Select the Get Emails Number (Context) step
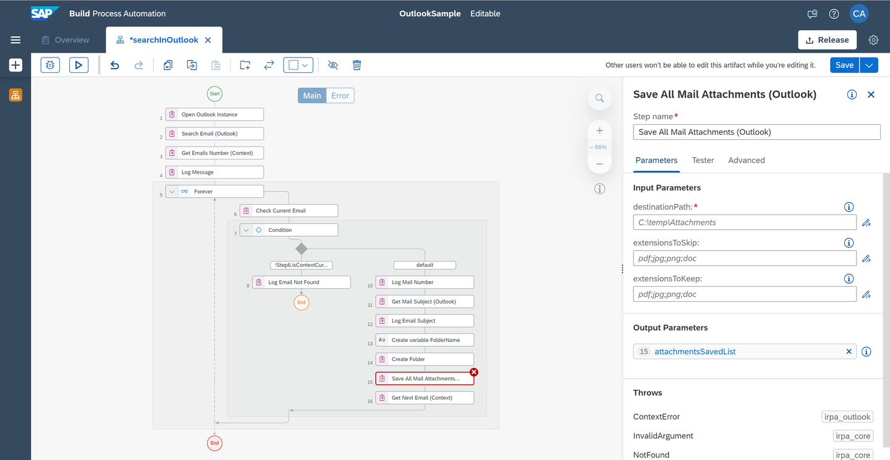 click(214, 153)
